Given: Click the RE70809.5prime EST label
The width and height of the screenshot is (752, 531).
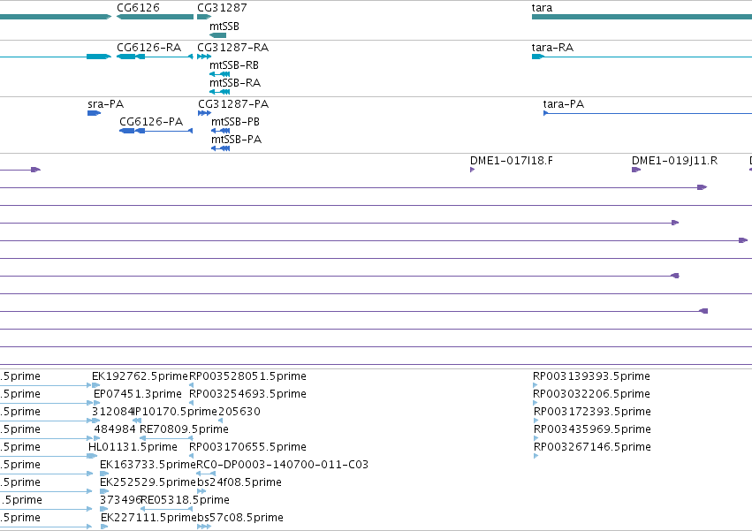Looking at the screenshot, I should (184, 429).
